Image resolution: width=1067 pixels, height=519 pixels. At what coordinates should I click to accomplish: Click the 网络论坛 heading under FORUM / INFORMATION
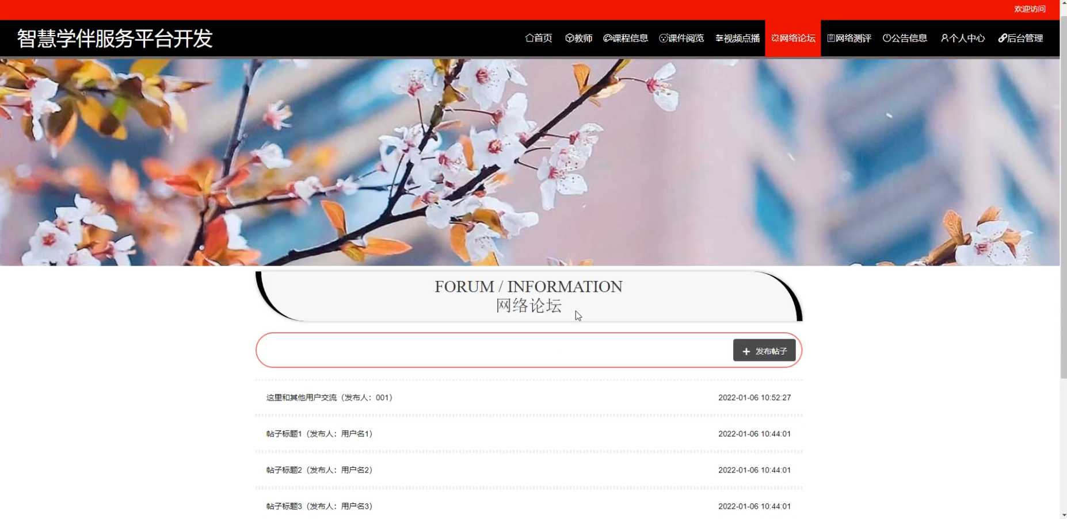coord(528,306)
